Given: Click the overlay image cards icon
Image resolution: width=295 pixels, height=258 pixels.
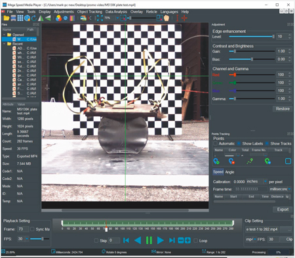Looking at the screenshot, I should pos(83,18).
